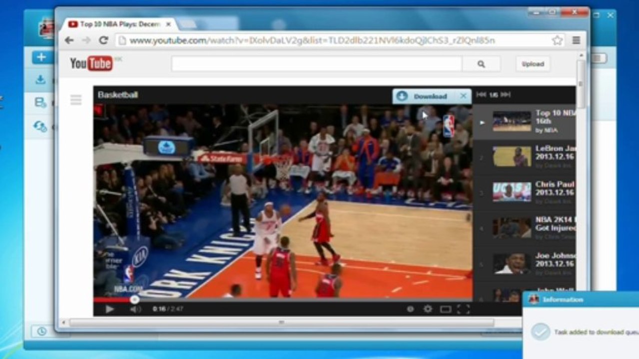Click the YouTube search input field
Screen dimensions: 639x359
[317, 64]
